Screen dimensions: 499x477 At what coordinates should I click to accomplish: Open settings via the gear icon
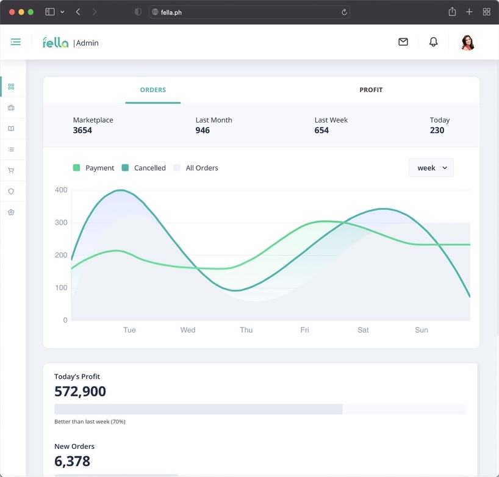(x=10, y=212)
